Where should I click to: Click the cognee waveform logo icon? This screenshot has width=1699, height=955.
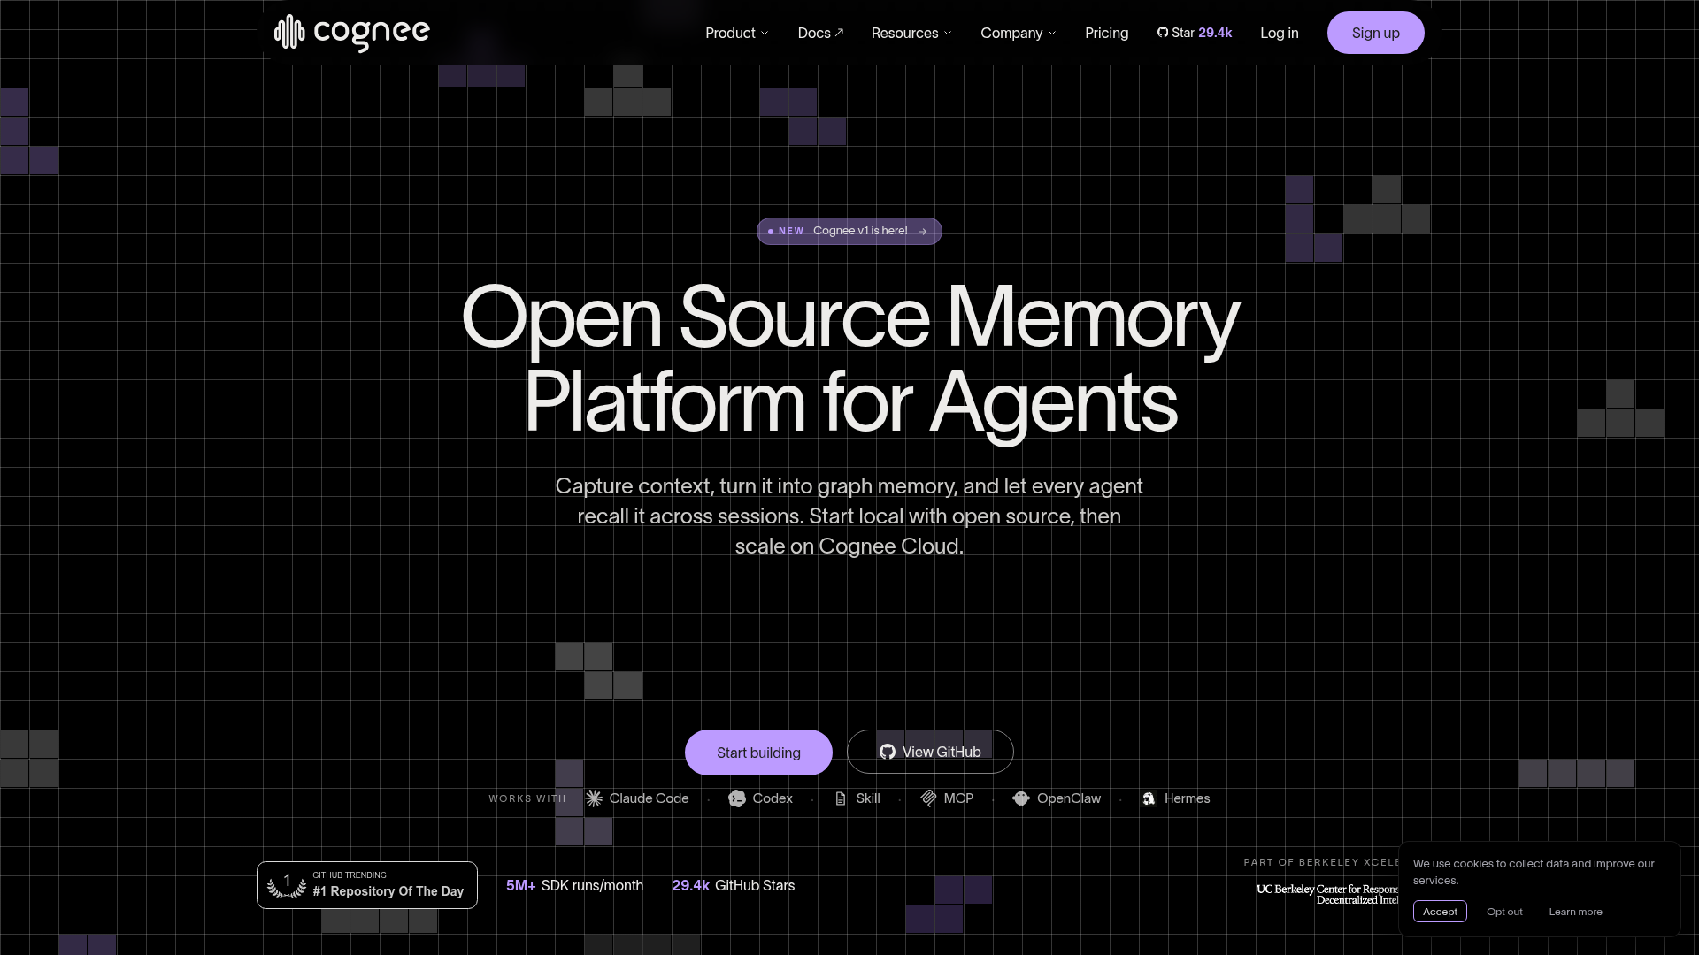(x=288, y=33)
